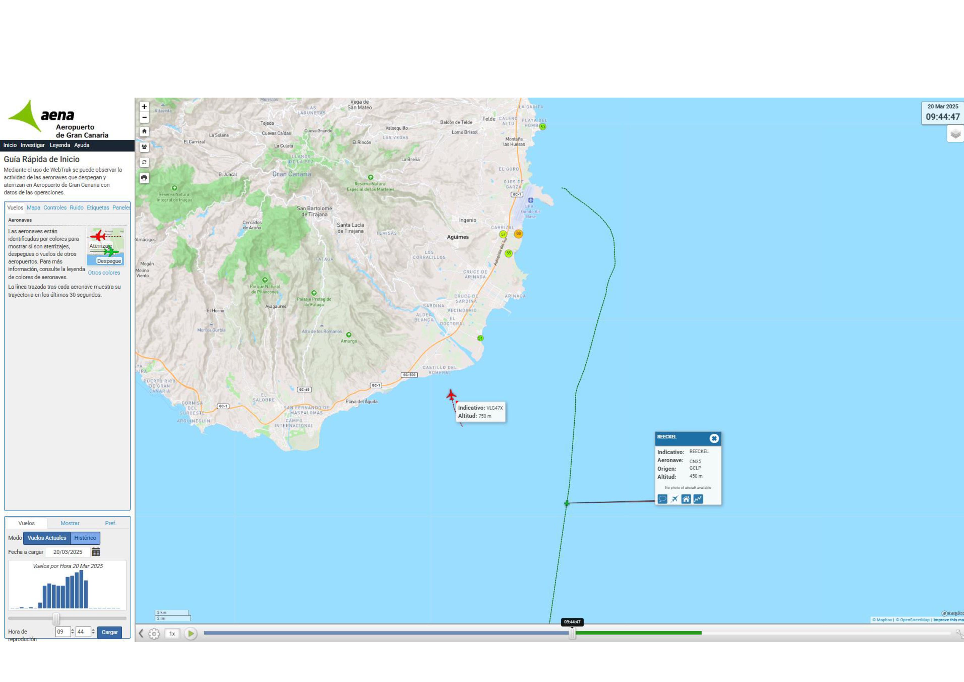This screenshot has height=682, width=964.
Task: Open the Ruido tab
Action: tap(76, 208)
